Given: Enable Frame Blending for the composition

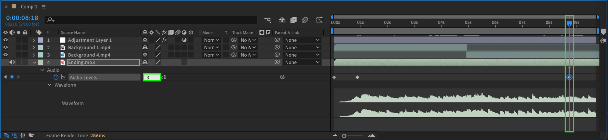Looking at the screenshot, I should pyautogui.click(x=293, y=20).
